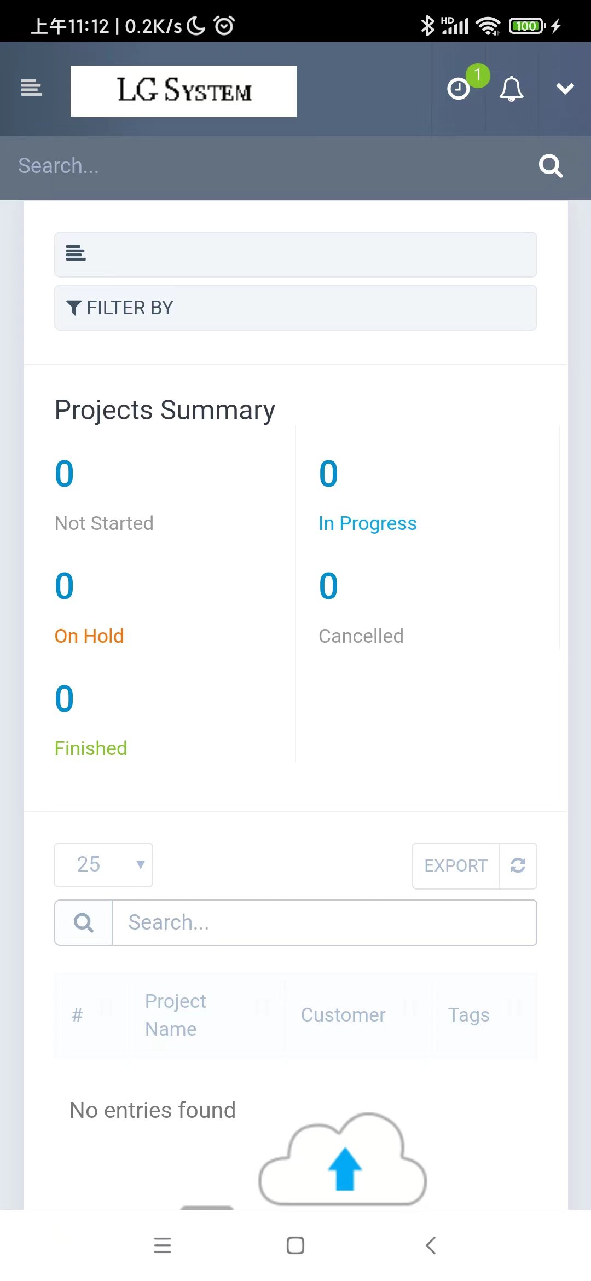Image resolution: width=591 pixels, height=1281 pixels.
Task: Open the timers clock icon
Action: click(x=459, y=89)
